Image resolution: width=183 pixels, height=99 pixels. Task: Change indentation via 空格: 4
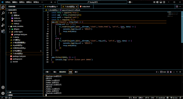click(x=141, y=98)
